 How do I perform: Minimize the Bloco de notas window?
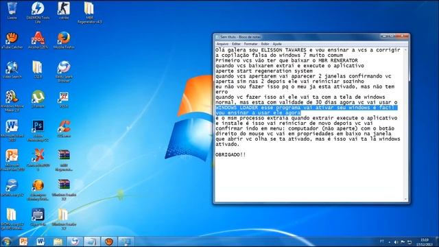(x=384, y=36)
